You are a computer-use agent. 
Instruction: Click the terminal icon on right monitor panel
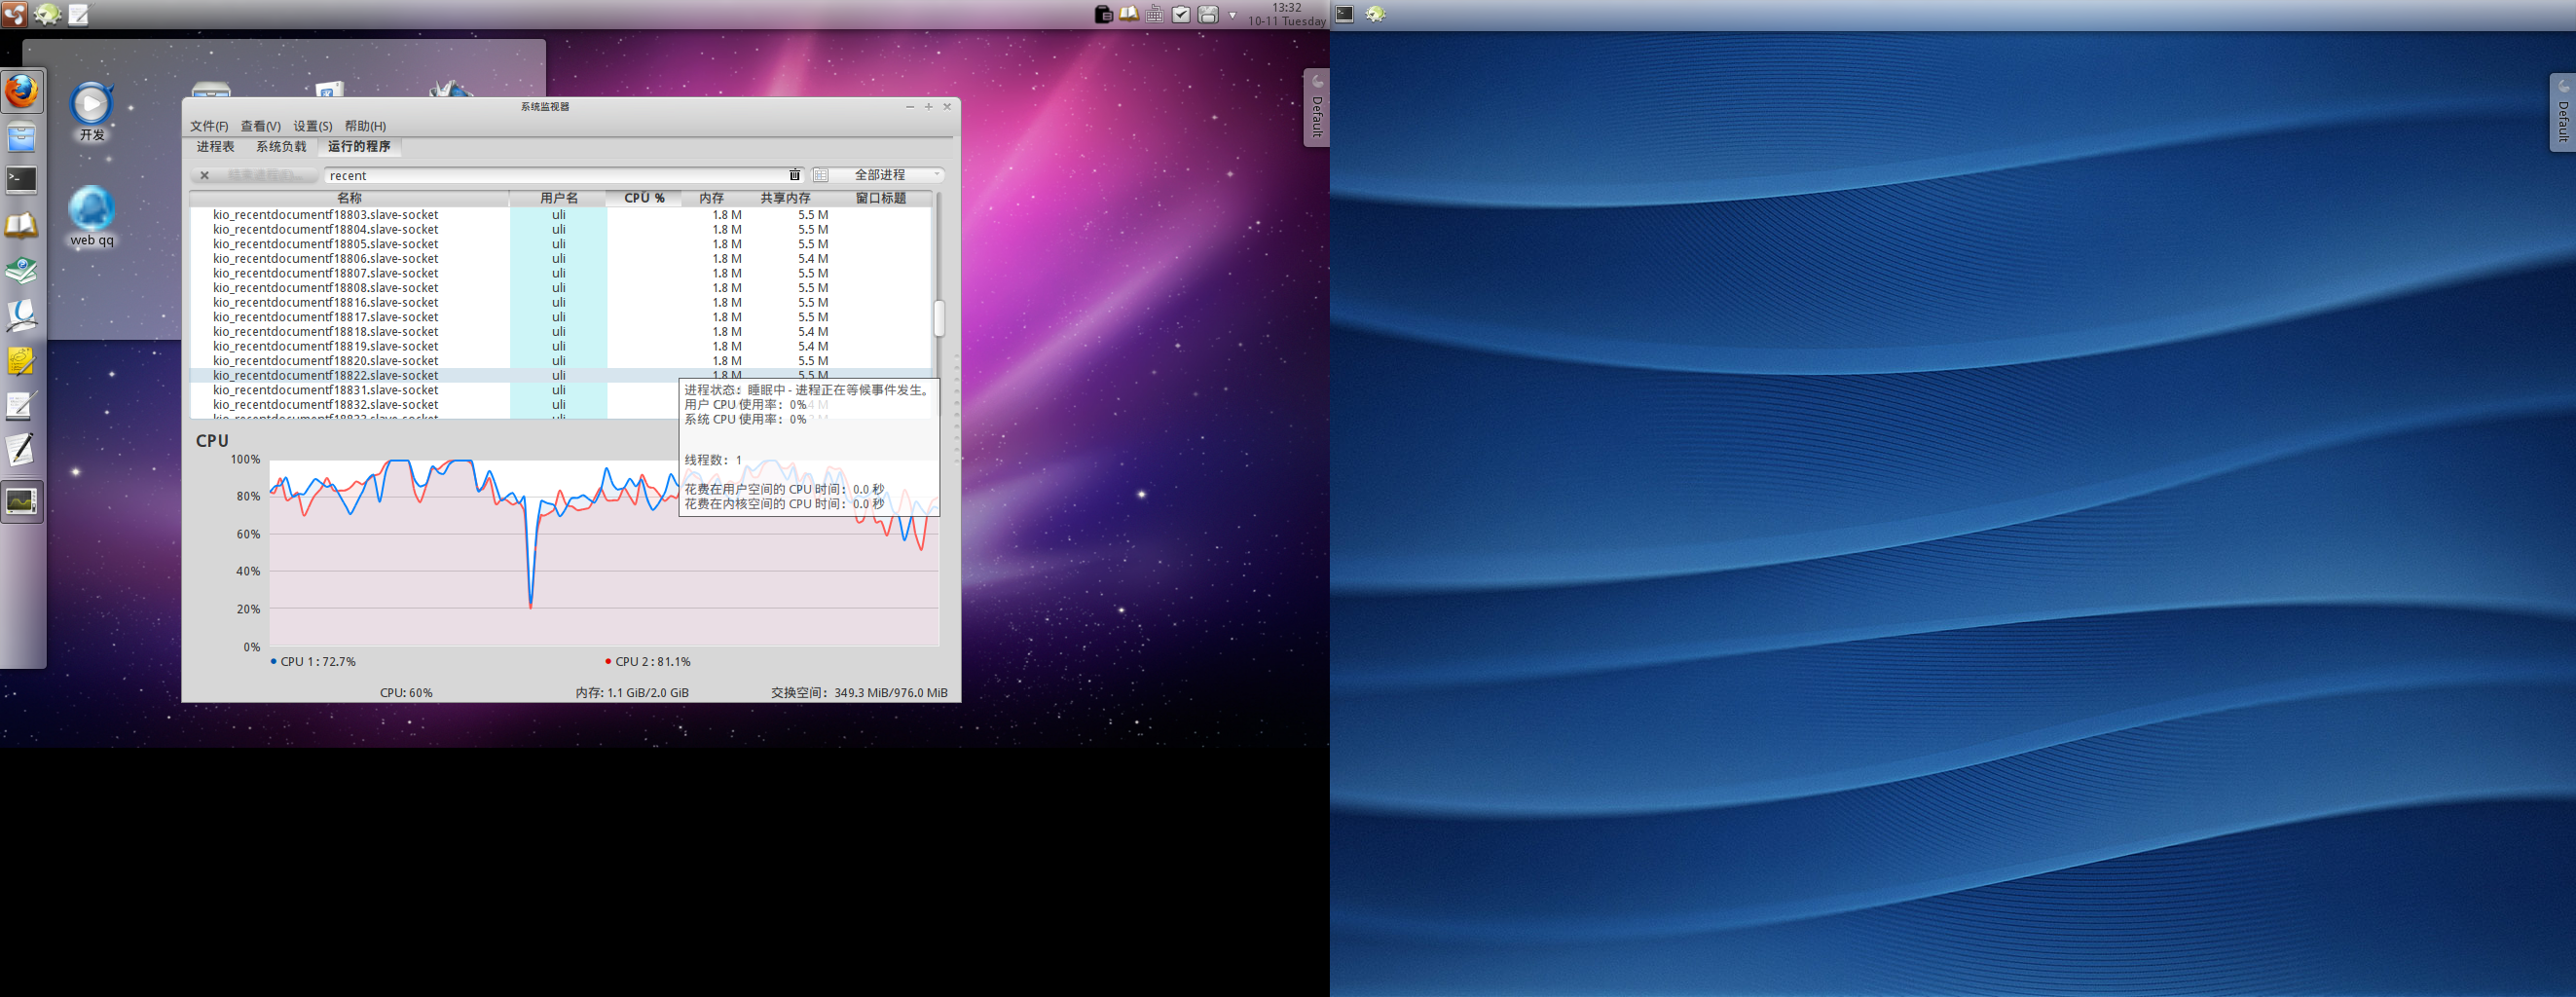(1345, 14)
